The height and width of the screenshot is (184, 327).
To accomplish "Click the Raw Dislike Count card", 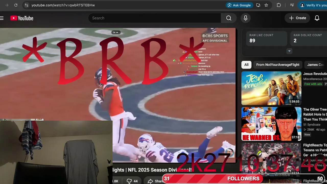I will pyautogui.click(x=309, y=39).
